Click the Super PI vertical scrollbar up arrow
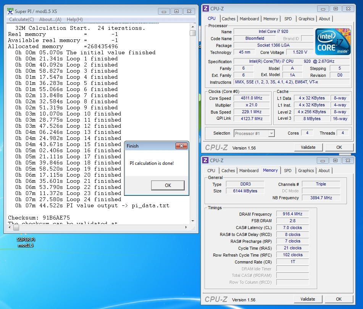This screenshot has height=309, width=363. click(193, 26)
